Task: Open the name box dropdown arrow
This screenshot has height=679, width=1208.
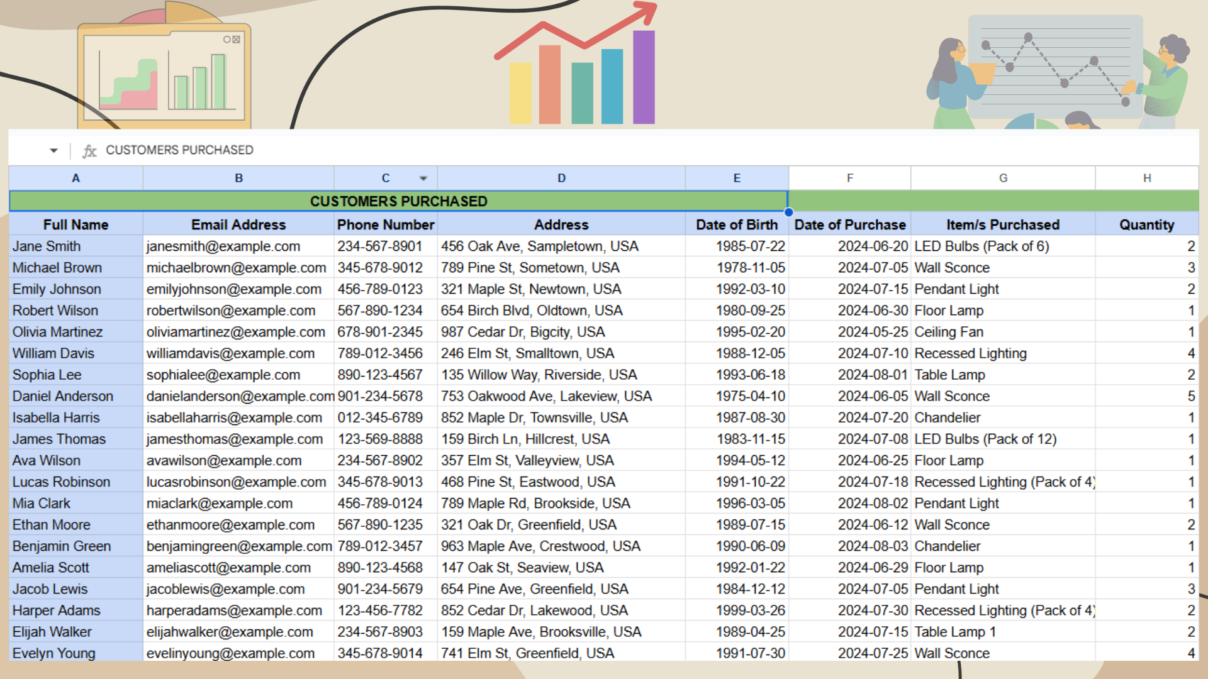Action: [x=53, y=151]
